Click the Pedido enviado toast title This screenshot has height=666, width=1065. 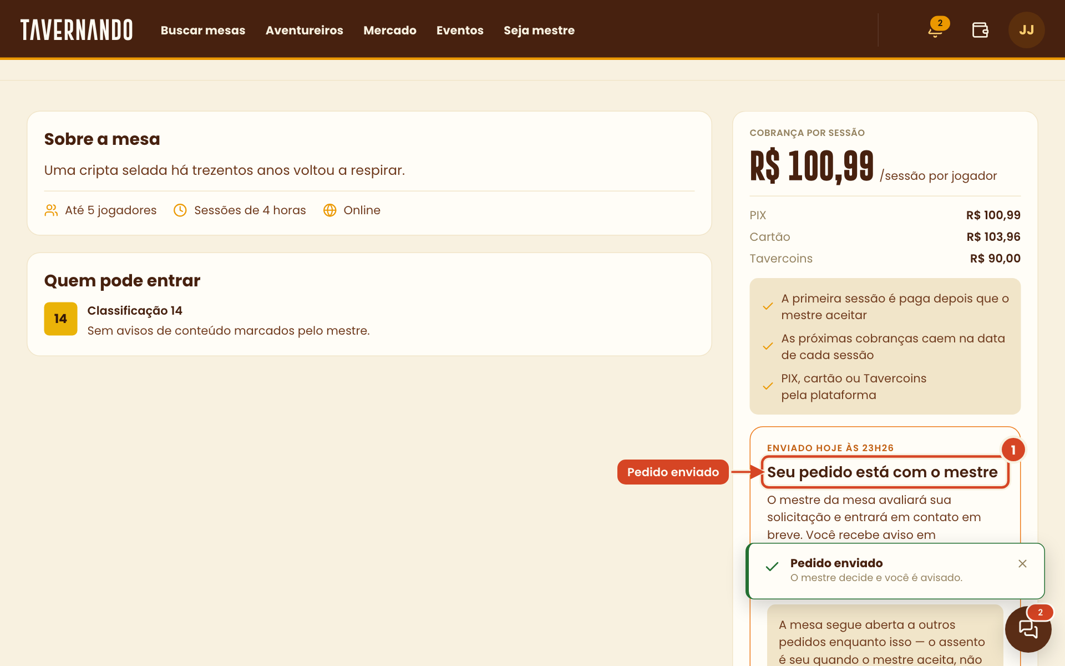[x=836, y=563]
